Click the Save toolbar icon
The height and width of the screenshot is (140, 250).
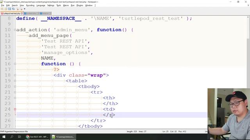click(9, 9)
